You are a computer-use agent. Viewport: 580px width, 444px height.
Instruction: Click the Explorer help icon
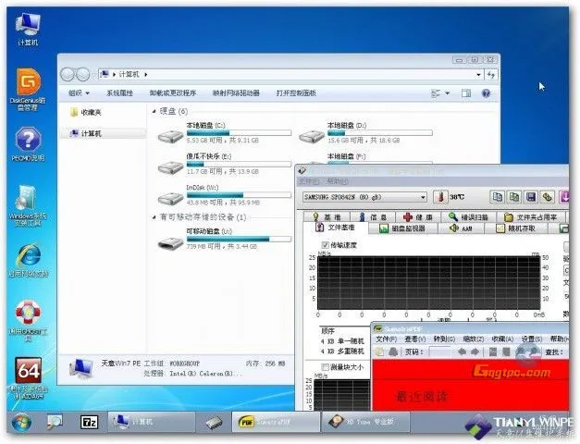486,92
